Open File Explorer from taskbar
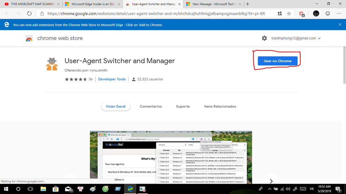The image size is (346, 194). [43, 189]
